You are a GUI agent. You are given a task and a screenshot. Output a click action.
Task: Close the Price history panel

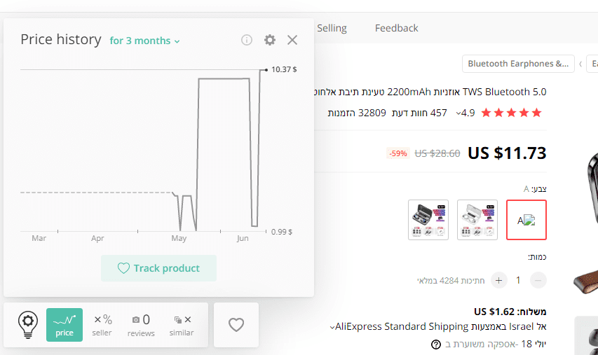[292, 40]
